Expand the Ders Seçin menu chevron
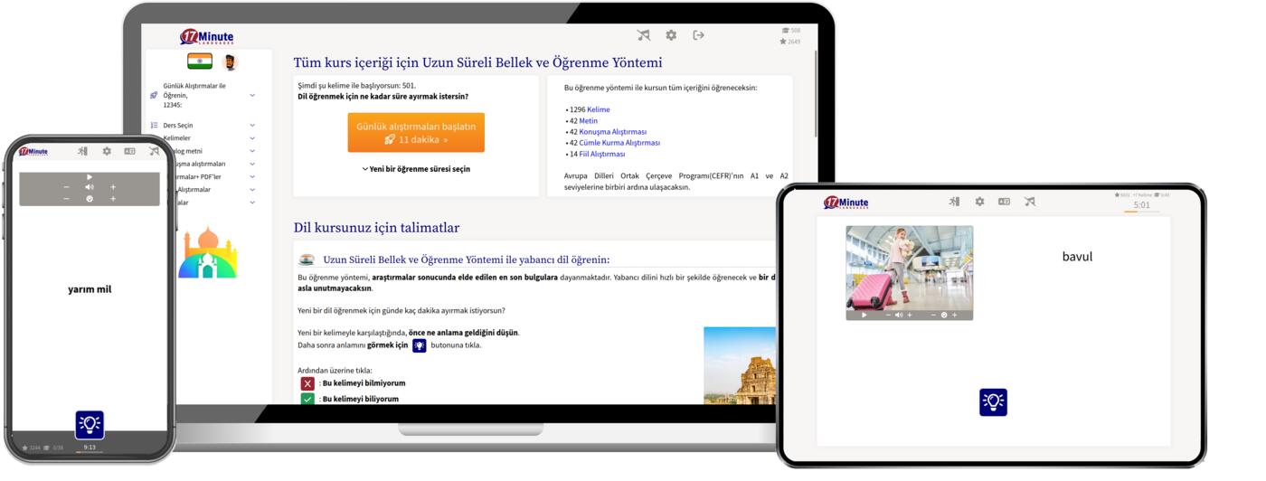1266x481 pixels. point(252,126)
